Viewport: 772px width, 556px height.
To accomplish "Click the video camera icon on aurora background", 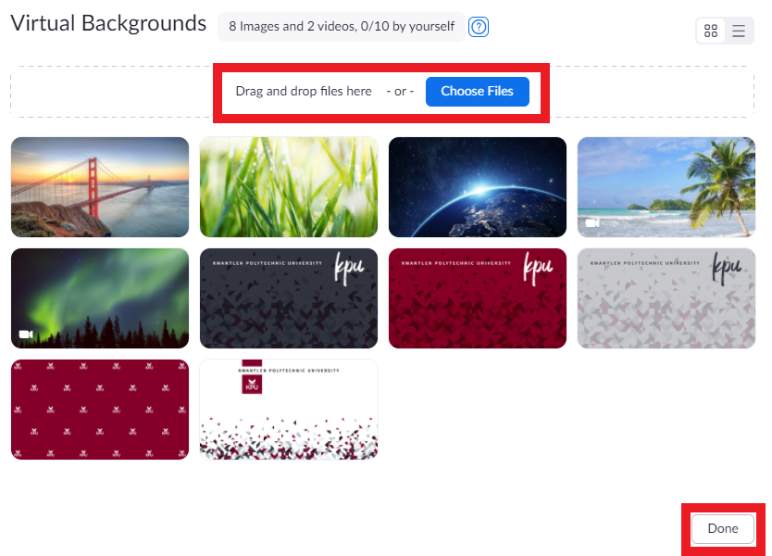I will point(26,335).
